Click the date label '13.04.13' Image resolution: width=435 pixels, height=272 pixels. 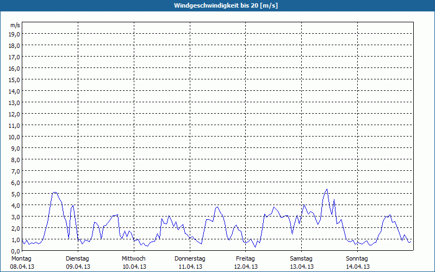[x=302, y=267]
